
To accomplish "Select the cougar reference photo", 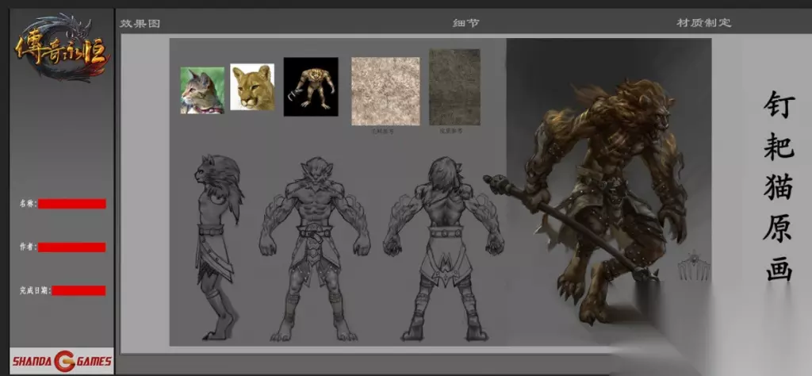I will pyautogui.click(x=252, y=87).
